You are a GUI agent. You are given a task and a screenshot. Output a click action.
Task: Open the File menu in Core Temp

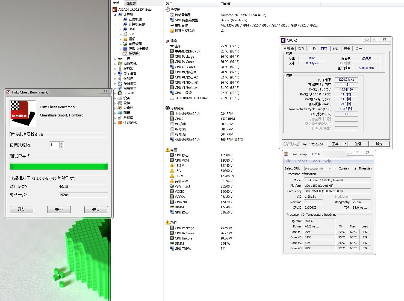tap(288, 161)
